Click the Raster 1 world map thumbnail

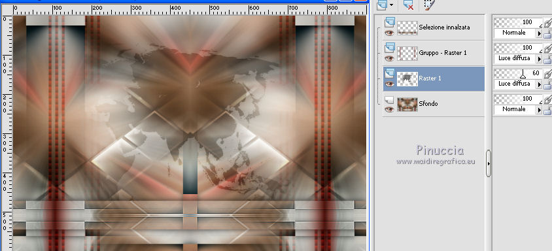(407, 78)
